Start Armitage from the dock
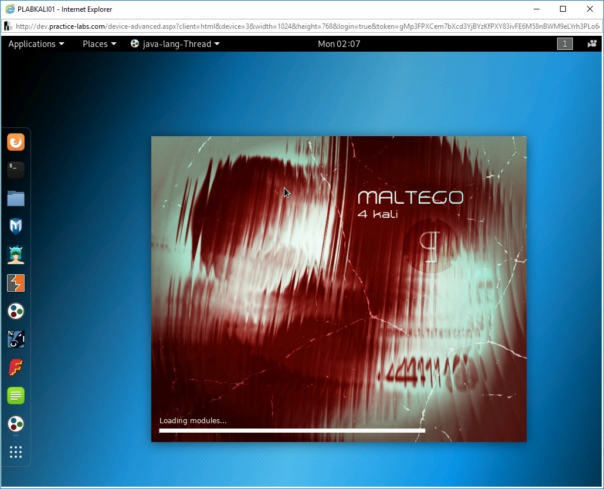 [16, 255]
